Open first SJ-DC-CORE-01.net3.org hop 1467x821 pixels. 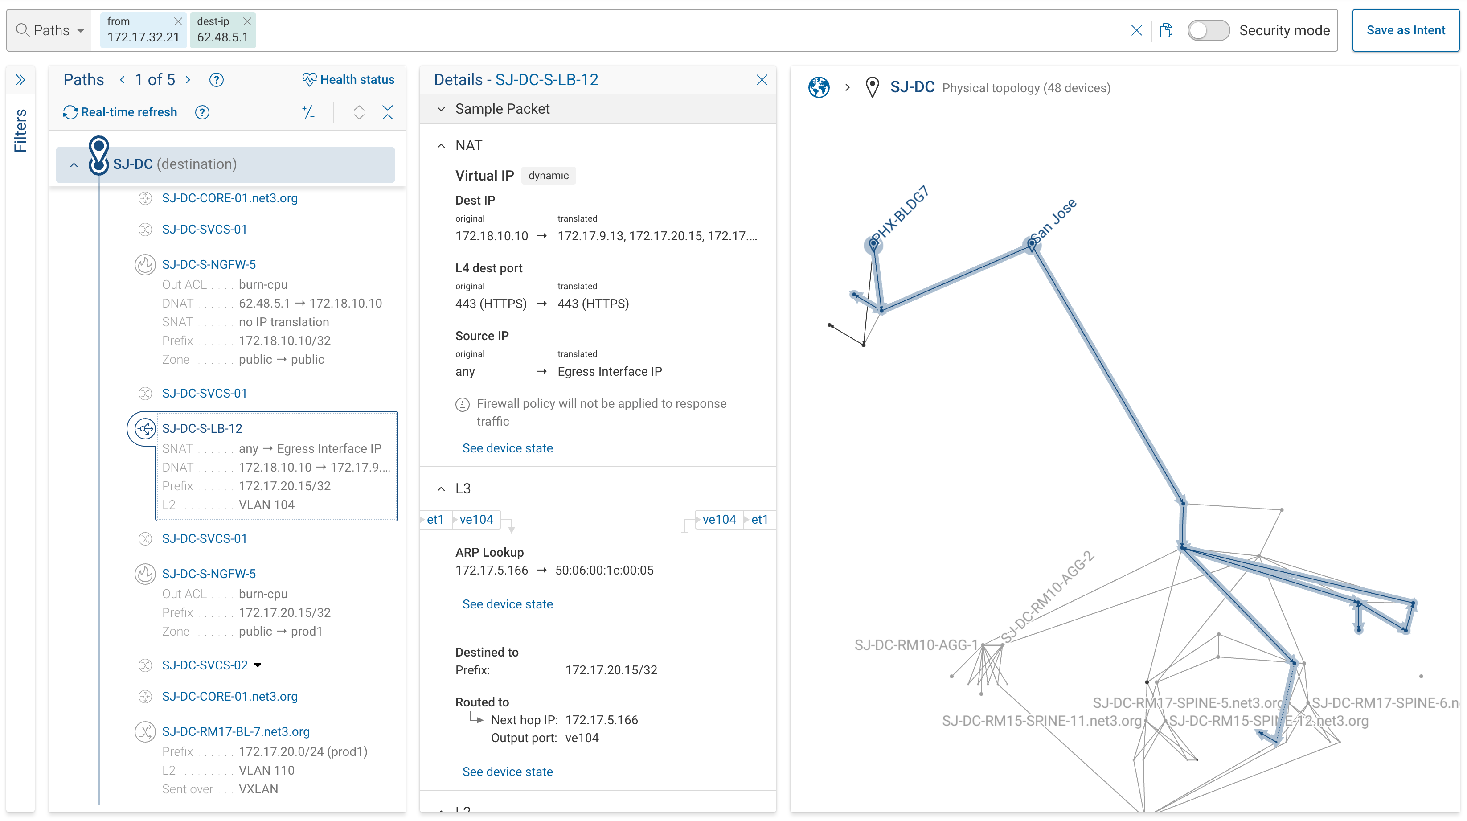point(229,198)
